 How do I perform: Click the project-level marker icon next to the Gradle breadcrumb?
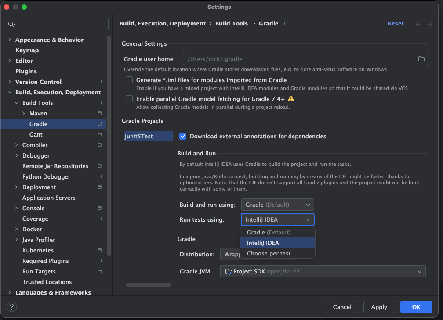click(286, 24)
